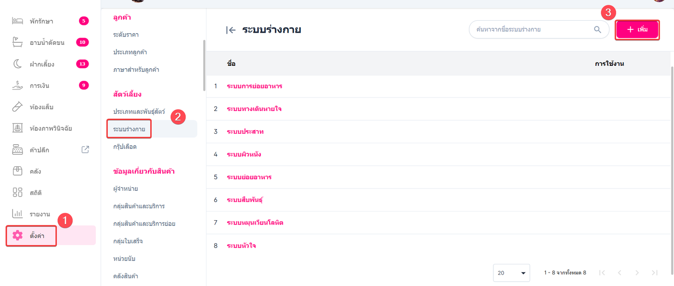This screenshot has width=674, height=286.
Task: Select กรุ๊ปเลือด in settings submenu
Action: click(125, 147)
